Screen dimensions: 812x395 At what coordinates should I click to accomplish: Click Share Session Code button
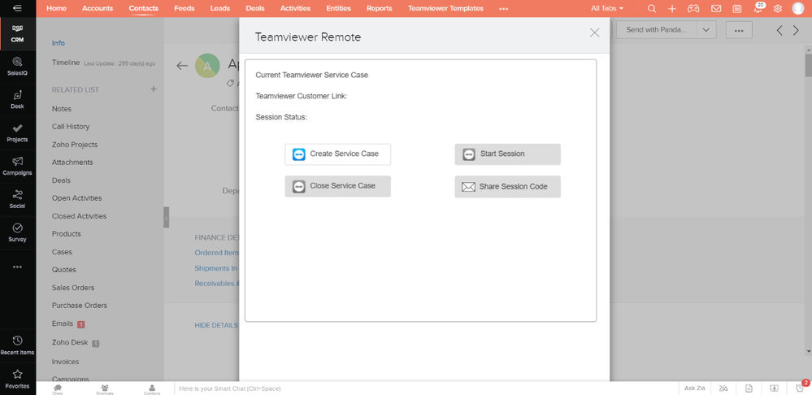click(x=507, y=186)
